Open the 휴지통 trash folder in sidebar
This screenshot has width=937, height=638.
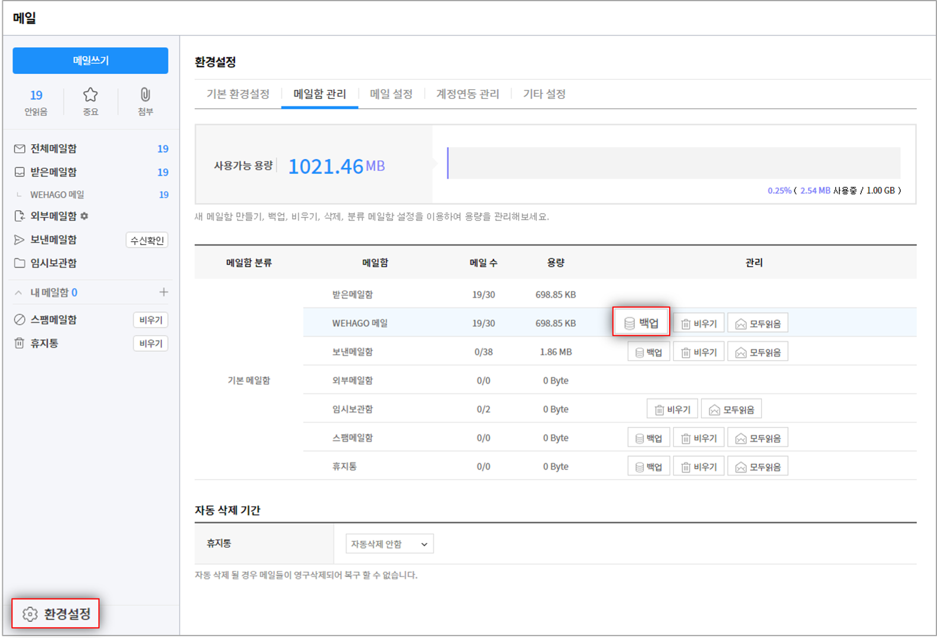[x=44, y=344]
